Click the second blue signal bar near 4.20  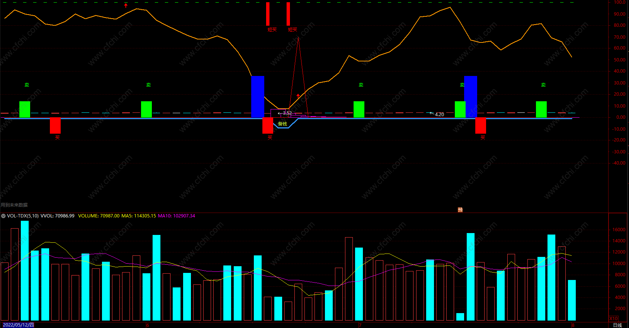click(470, 97)
